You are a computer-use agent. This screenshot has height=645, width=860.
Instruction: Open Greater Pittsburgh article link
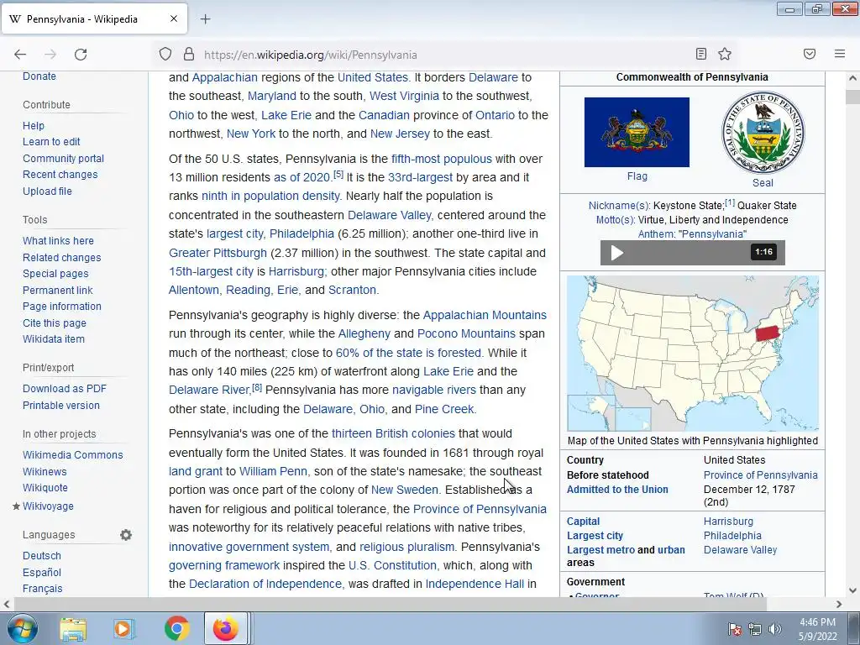[218, 253]
